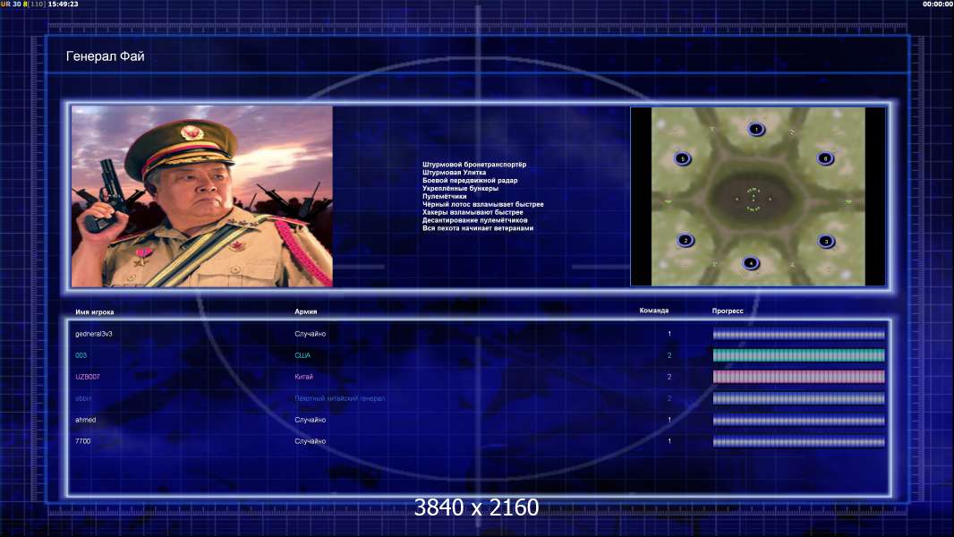
Task: Click the 00:00:00 timer at top right
Action: click(x=938, y=4)
